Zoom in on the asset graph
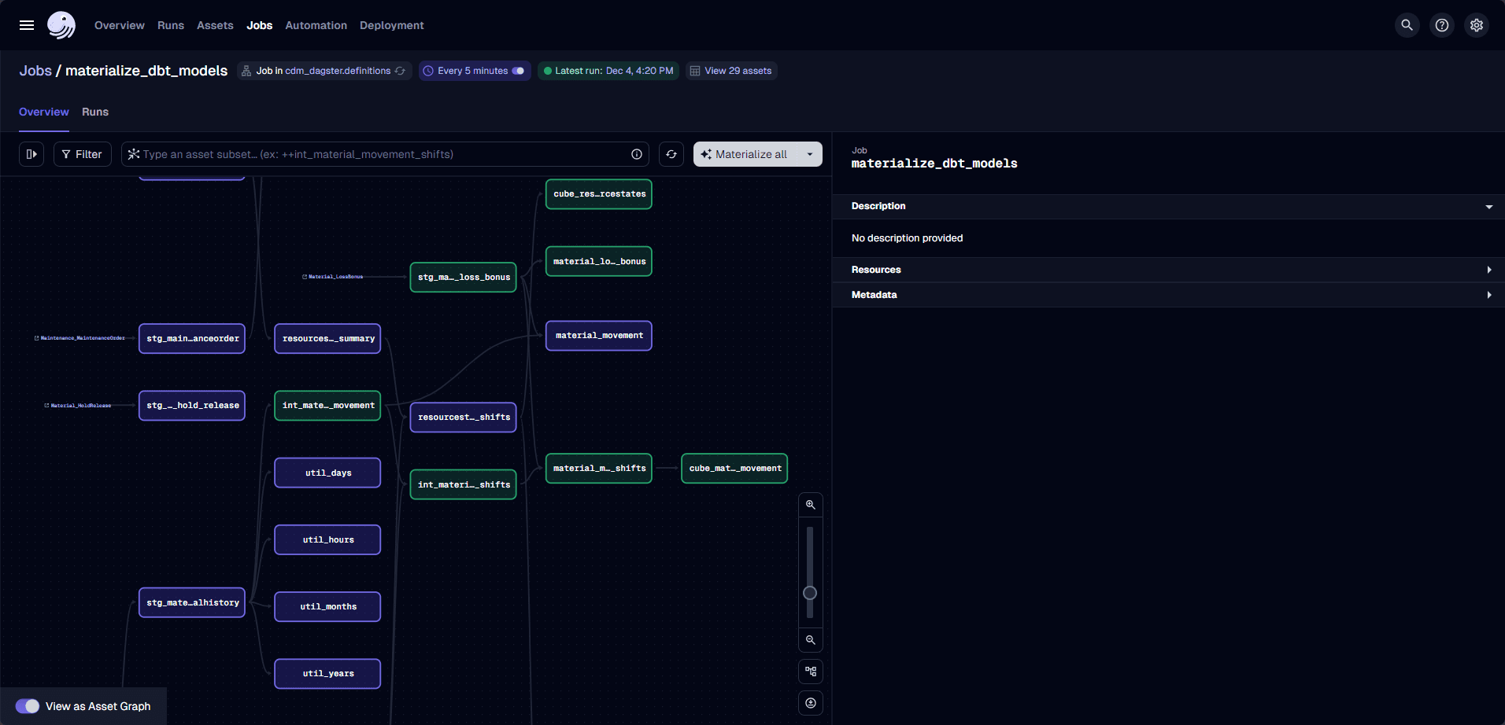This screenshot has height=725, width=1505. pos(810,505)
